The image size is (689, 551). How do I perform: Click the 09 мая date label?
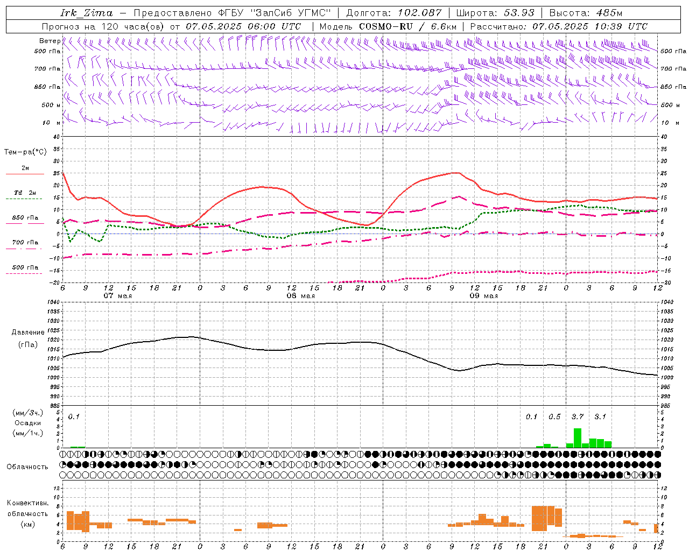[x=483, y=296]
